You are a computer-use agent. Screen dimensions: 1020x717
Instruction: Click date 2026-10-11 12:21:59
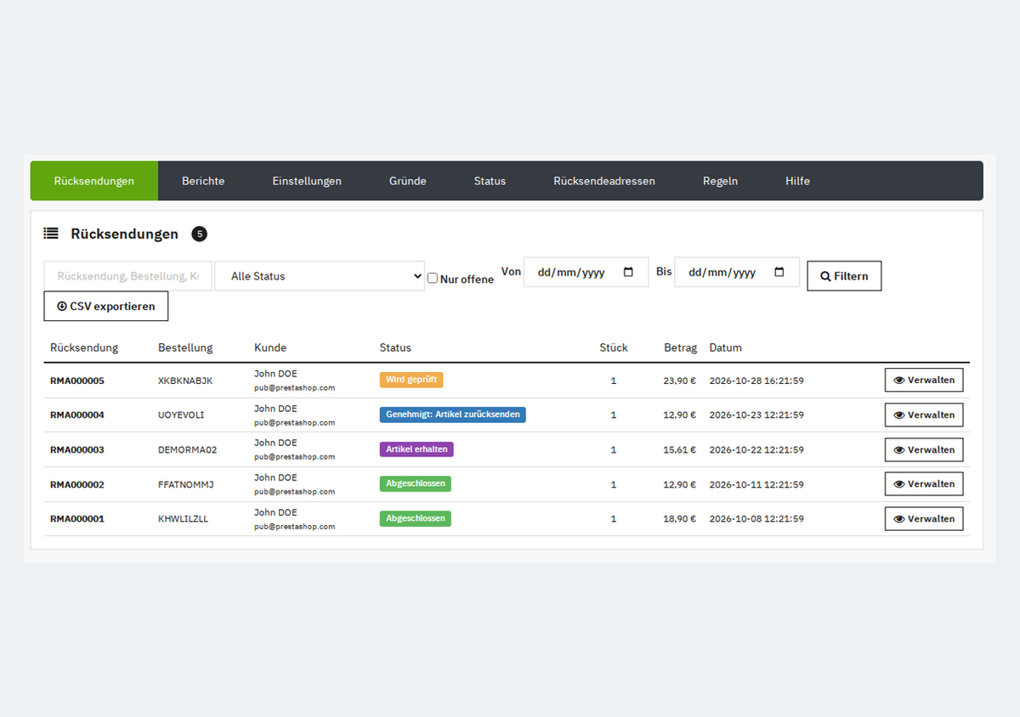pos(756,484)
